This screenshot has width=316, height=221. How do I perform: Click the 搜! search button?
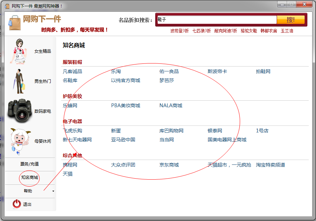point(290,20)
